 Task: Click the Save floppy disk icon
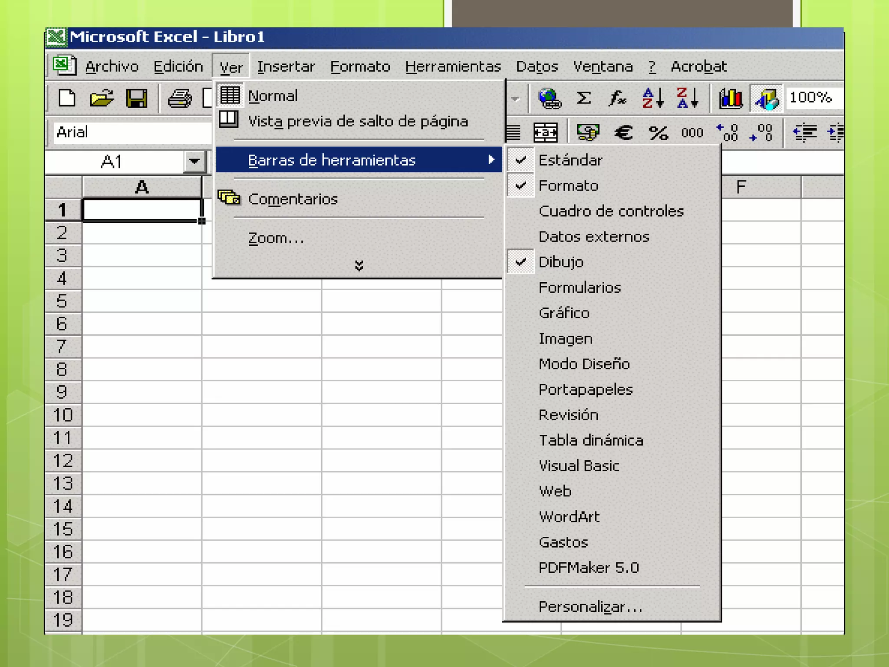[x=136, y=98]
